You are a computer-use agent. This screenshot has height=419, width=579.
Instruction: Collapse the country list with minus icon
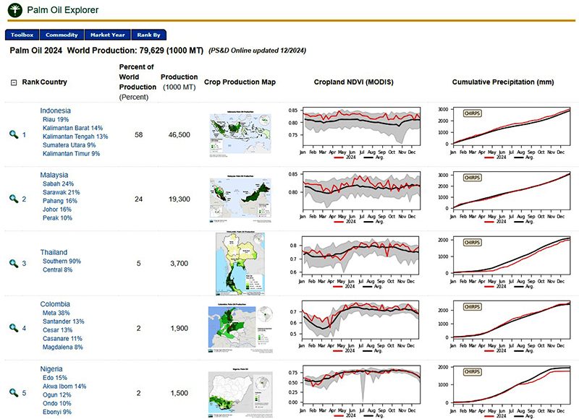(13, 82)
